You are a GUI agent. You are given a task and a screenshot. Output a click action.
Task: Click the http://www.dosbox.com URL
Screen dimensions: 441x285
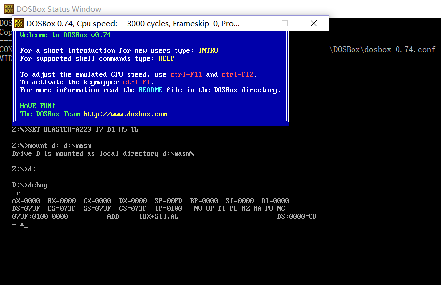[x=125, y=114]
